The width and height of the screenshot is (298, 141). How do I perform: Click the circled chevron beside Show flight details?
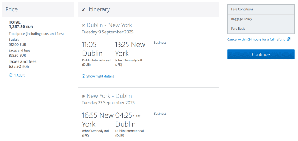(83, 76)
